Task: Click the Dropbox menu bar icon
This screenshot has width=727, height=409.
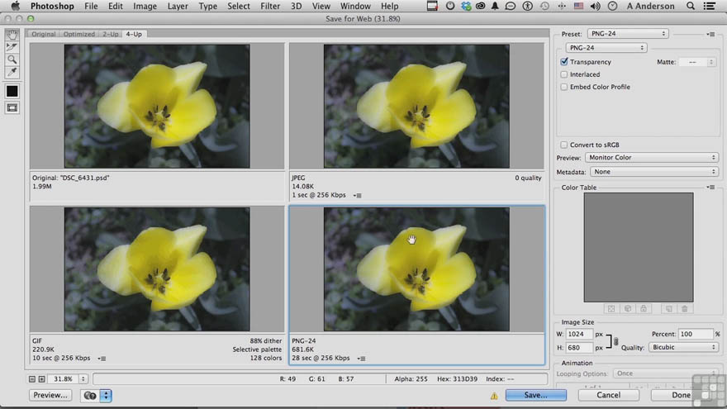Action: pos(466,6)
